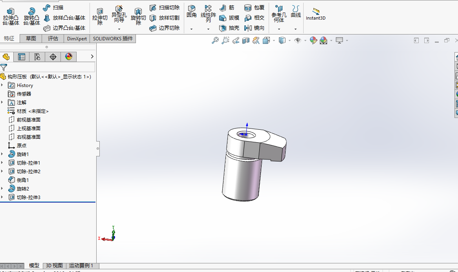Image resolution: width=458 pixels, height=272 pixels.
Task: Switch to the 3D 视图 bottom tab
Action: pos(54,266)
